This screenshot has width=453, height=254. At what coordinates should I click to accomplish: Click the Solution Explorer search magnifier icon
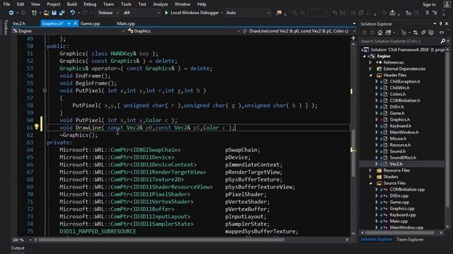tap(443, 42)
